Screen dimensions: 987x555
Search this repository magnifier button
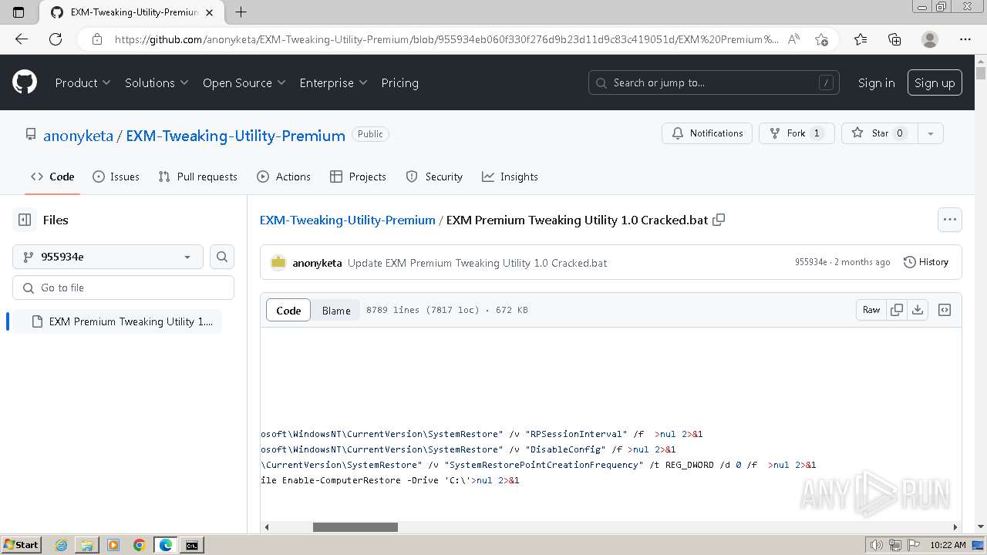[222, 257]
